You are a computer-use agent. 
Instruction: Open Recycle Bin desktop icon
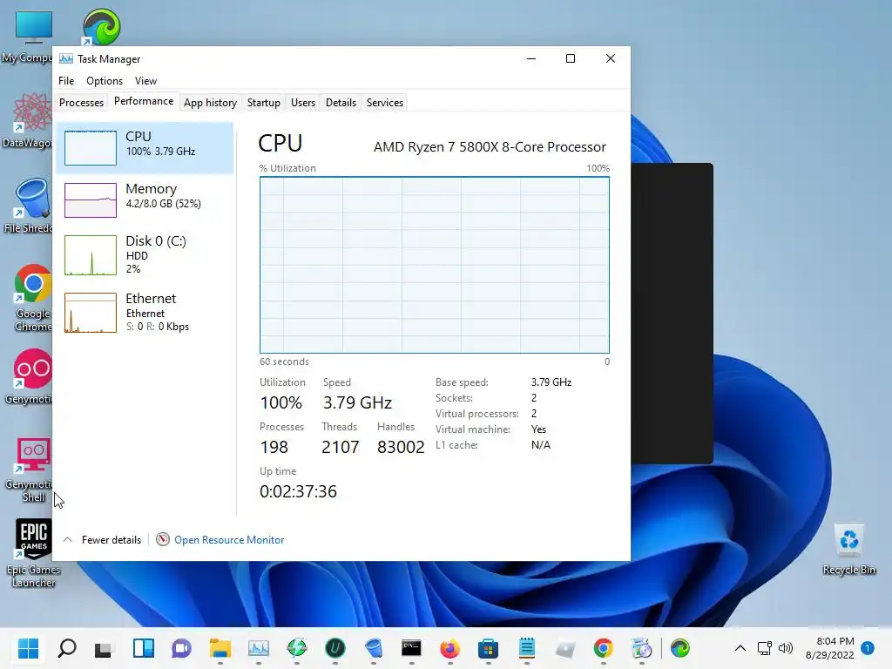(848, 550)
